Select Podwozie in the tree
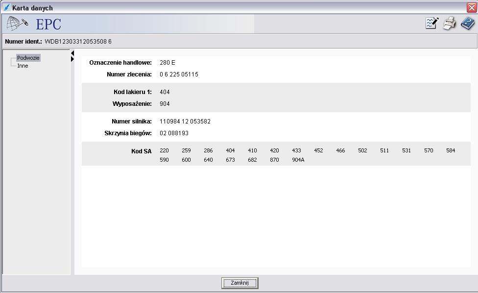Image resolution: width=478 pixels, height=293 pixels. click(x=28, y=58)
